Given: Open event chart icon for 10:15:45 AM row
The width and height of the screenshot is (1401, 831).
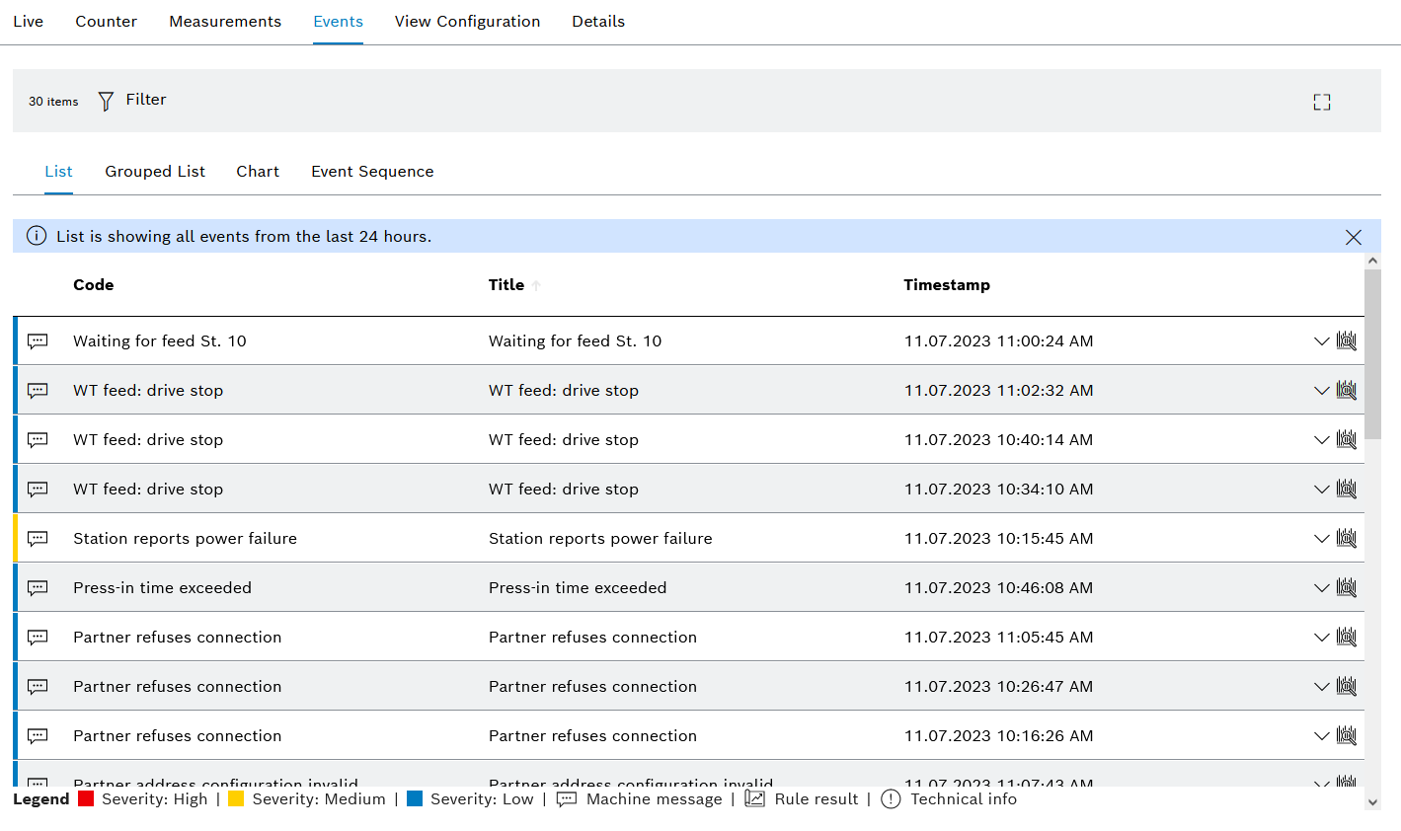Looking at the screenshot, I should (1347, 538).
